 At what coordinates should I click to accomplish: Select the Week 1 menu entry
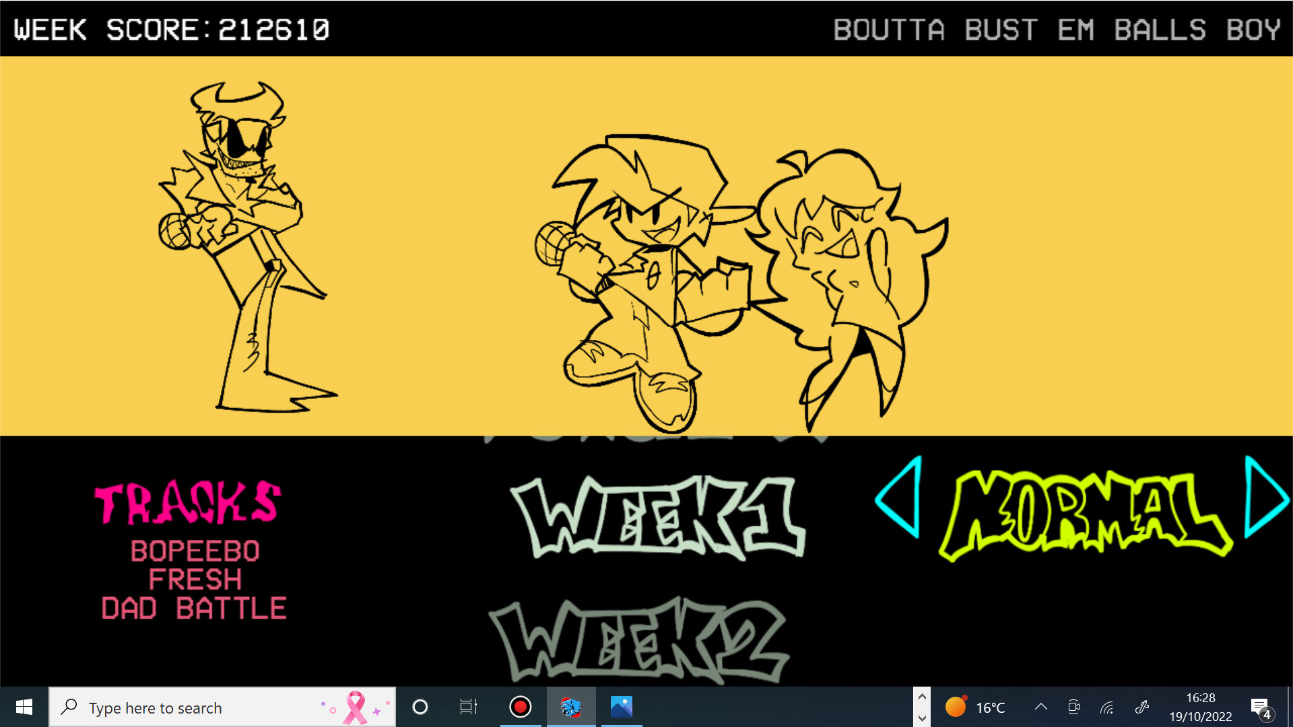[658, 517]
